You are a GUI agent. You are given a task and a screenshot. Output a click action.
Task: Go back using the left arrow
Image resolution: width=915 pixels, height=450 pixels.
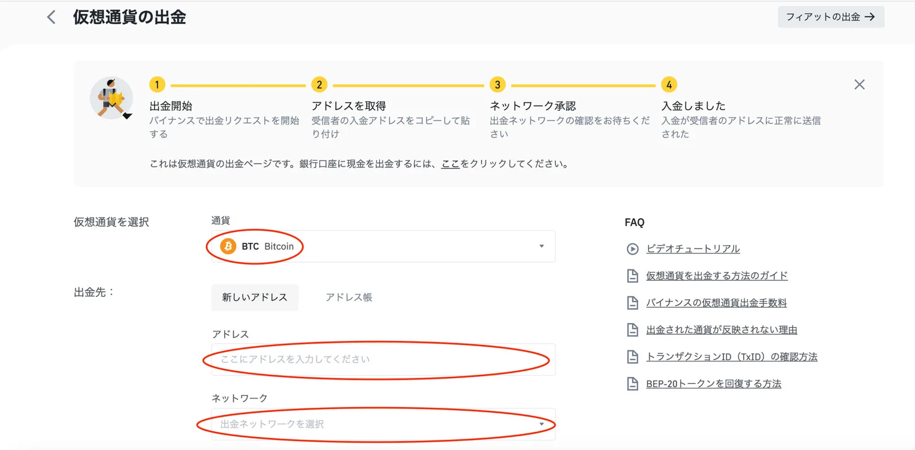pos(51,17)
